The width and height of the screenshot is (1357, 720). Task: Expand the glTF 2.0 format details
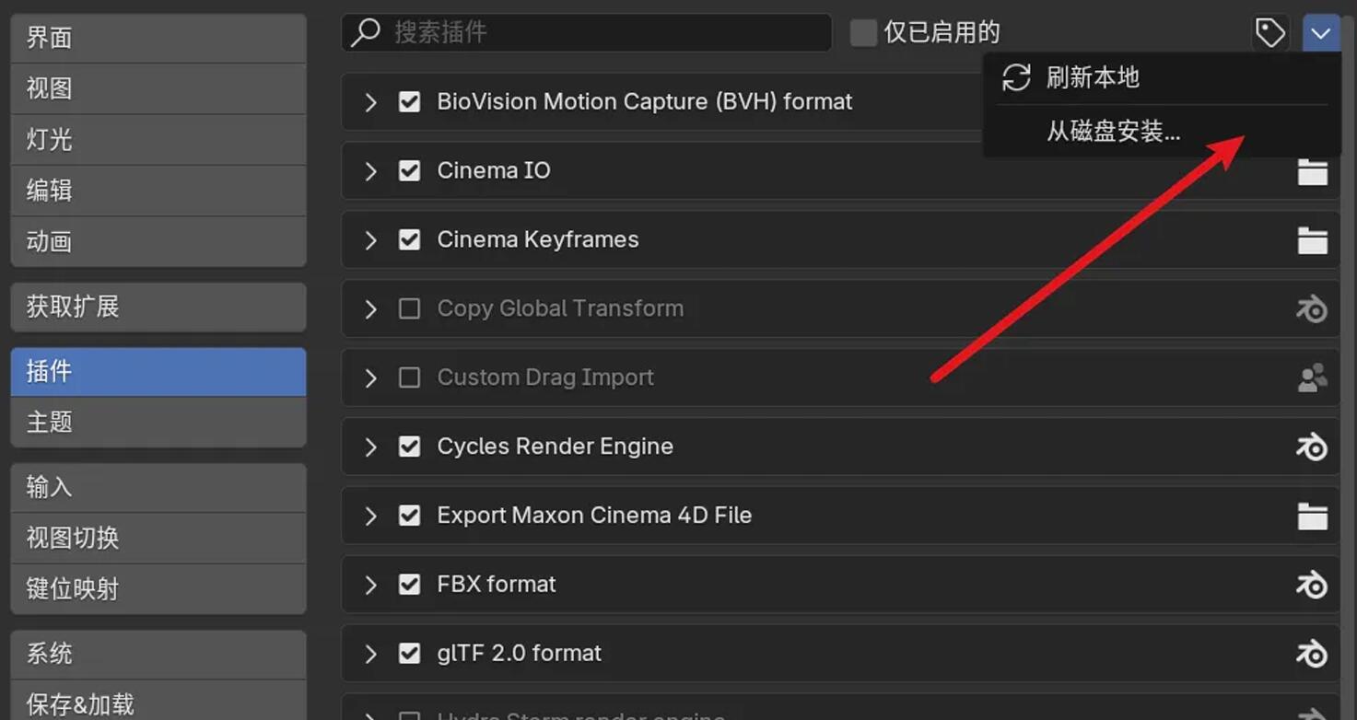tap(370, 654)
